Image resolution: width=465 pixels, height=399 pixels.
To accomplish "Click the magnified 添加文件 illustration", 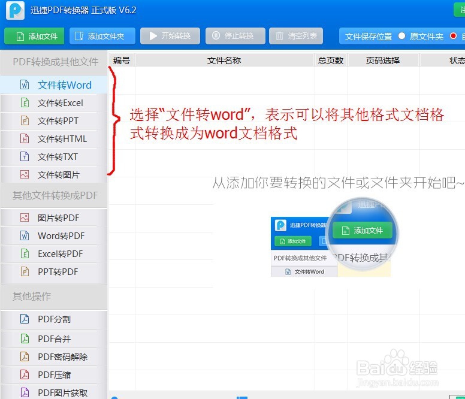I will 363,230.
